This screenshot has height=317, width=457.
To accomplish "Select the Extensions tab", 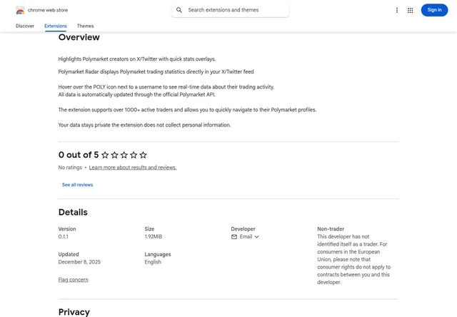I will pos(56,26).
